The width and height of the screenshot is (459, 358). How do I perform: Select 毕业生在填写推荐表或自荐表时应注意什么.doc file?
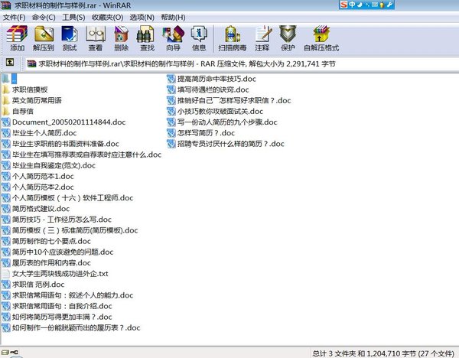coord(82,155)
